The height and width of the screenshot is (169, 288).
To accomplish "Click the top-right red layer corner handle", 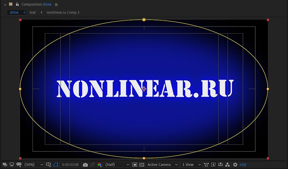I will 268,20.
